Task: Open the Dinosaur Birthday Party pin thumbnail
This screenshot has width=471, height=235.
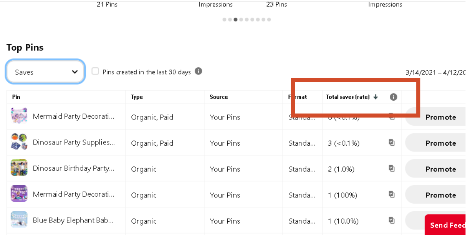Action: point(19,168)
